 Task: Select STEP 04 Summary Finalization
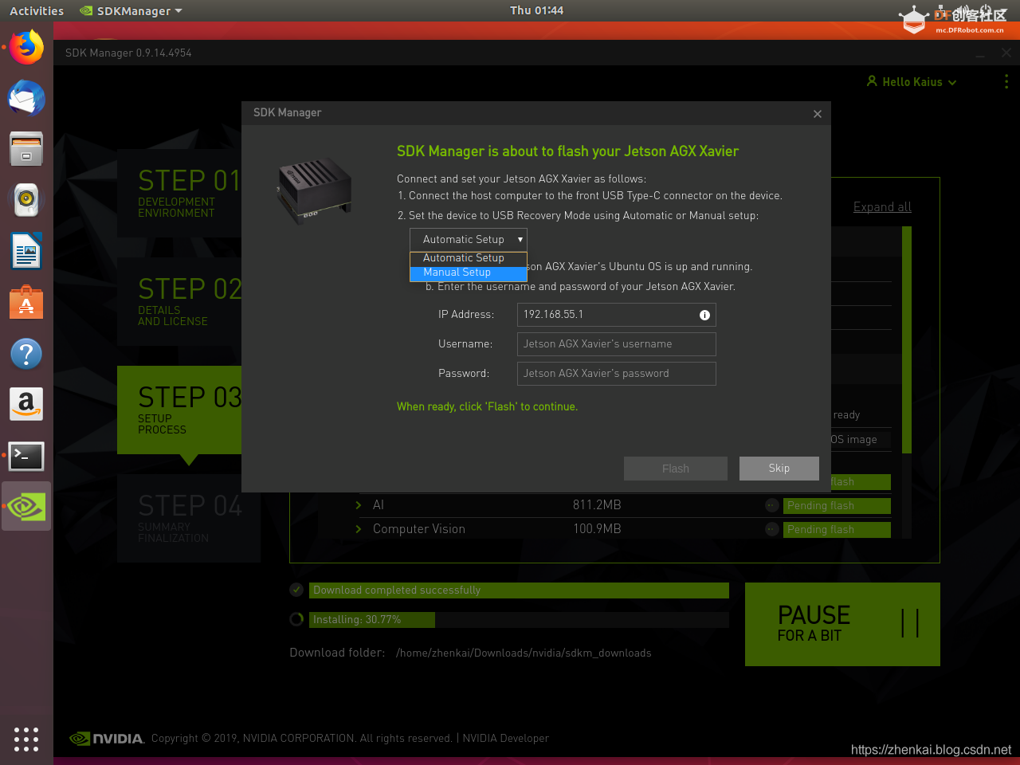pyautogui.click(x=189, y=519)
